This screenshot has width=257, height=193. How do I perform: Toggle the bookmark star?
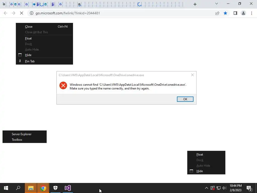click(225, 13)
